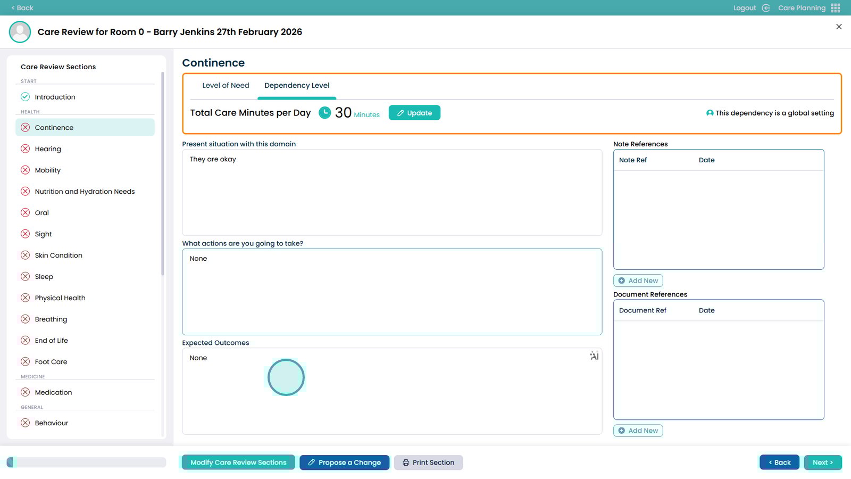This screenshot has height=479, width=851.
Task: Open the Mobility section in sidebar
Action: [x=48, y=170]
